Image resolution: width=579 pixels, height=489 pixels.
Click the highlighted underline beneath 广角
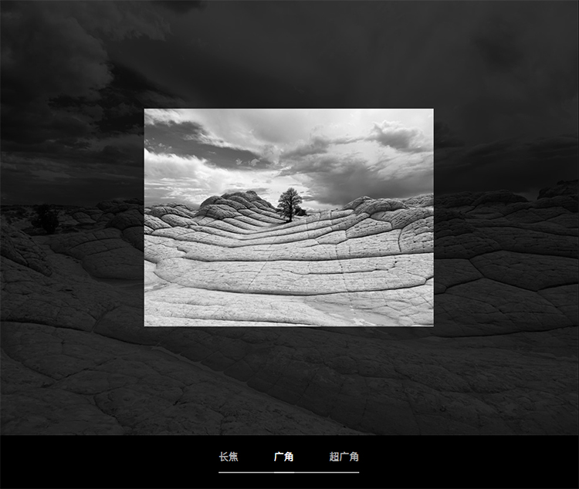[283, 471]
